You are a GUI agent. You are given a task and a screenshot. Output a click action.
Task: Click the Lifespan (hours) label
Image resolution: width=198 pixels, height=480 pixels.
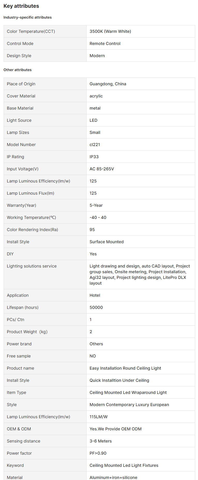click(22, 307)
